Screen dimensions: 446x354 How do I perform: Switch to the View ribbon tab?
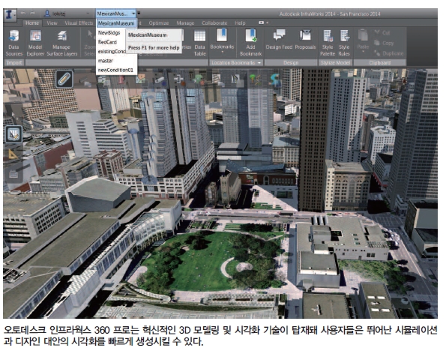(52, 23)
